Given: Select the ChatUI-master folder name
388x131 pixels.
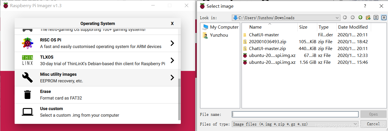Looking at the screenshot, I should (x=264, y=35).
